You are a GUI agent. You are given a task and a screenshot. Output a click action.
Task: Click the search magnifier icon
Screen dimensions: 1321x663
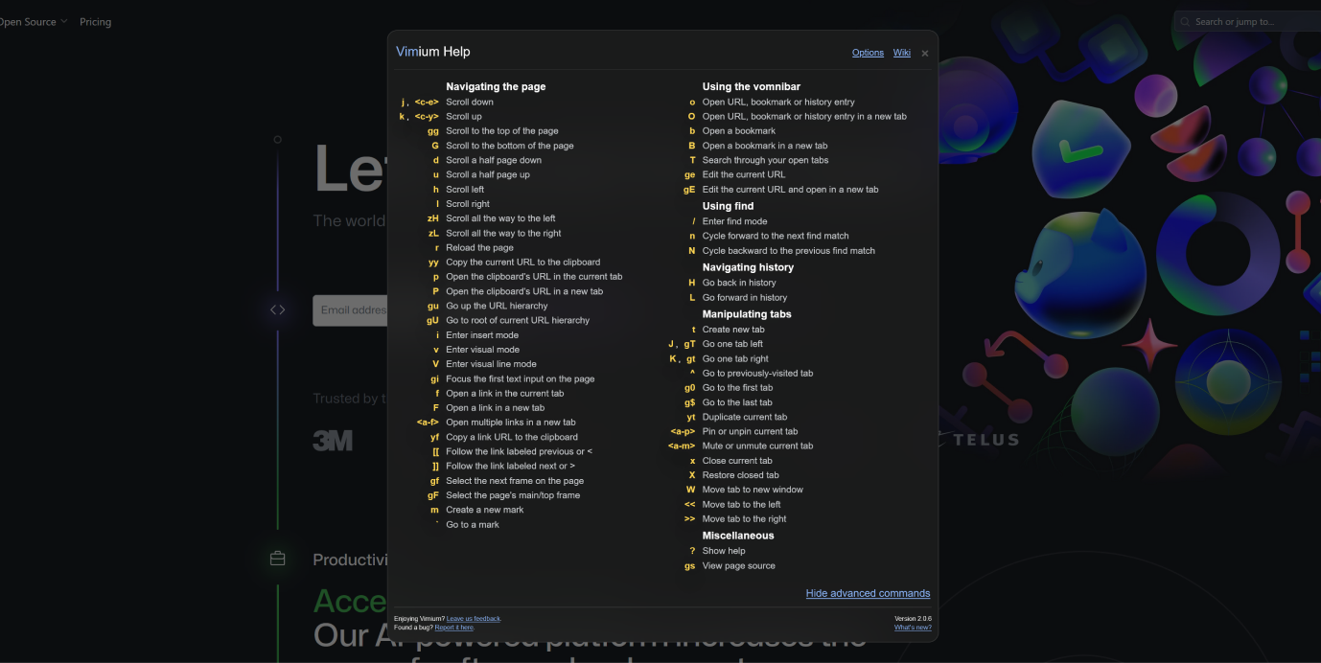tap(1186, 22)
